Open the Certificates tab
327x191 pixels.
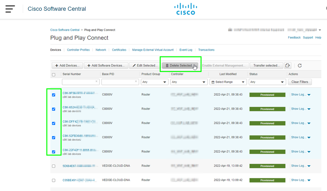(x=119, y=50)
